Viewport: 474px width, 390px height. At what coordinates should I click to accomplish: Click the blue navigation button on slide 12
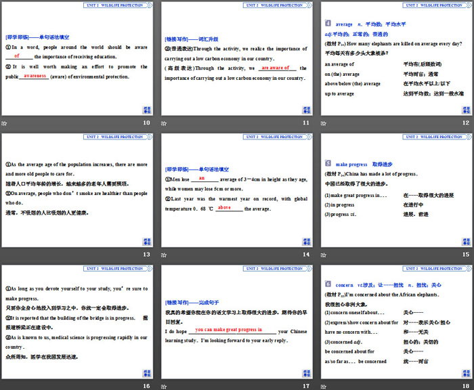click(466, 110)
